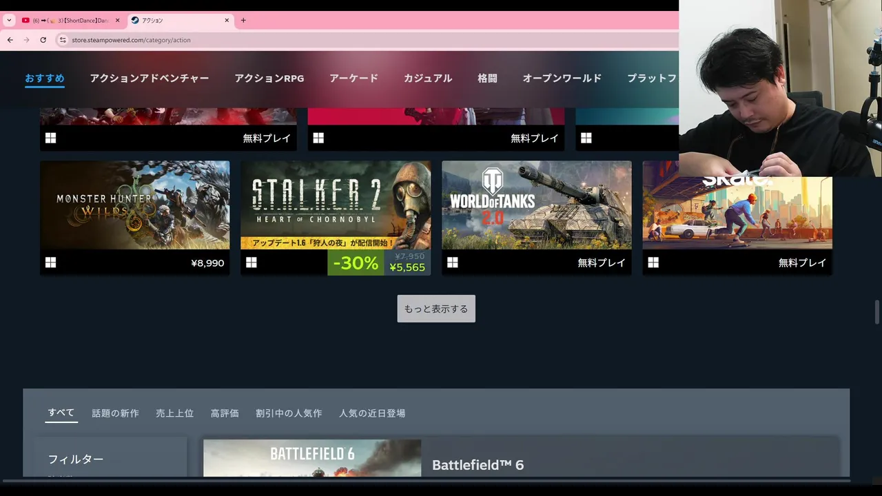Select the すべて list tab
The image size is (882, 496).
click(x=61, y=413)
